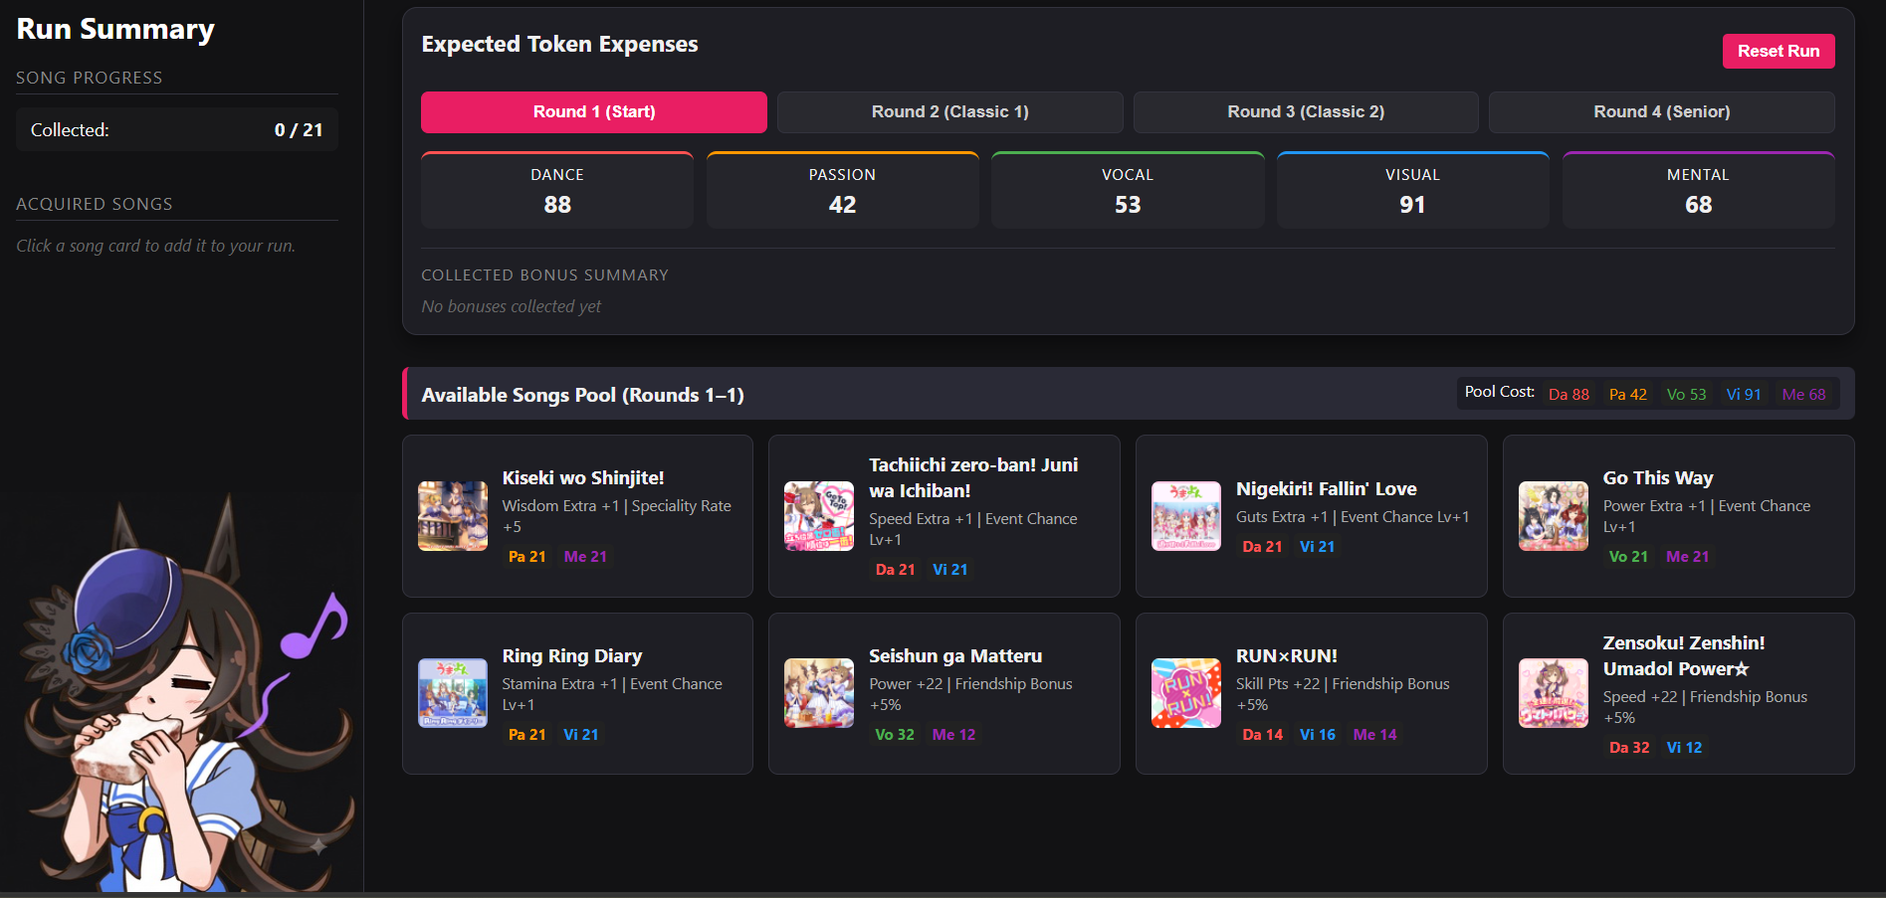Click the 'Go This Way' song title
This screenshot has height=898, width=1886.
(x=1658, y=478)
